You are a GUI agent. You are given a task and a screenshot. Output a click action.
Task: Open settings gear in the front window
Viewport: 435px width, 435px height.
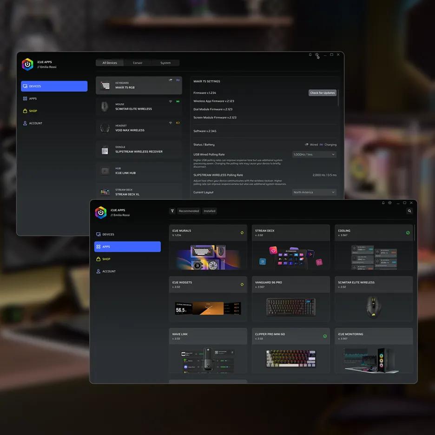click(x=390, y=203)
